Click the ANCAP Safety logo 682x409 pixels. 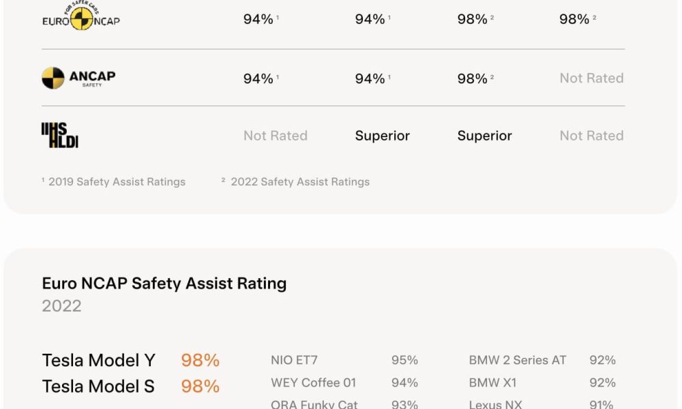78,78
